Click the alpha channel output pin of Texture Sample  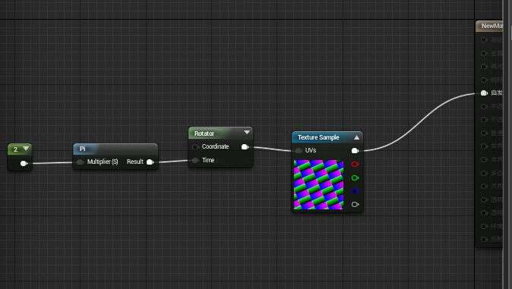tap(355, 205)
